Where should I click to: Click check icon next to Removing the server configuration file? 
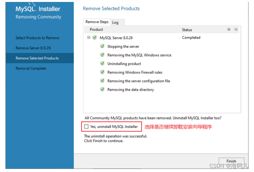pos(102,81)
